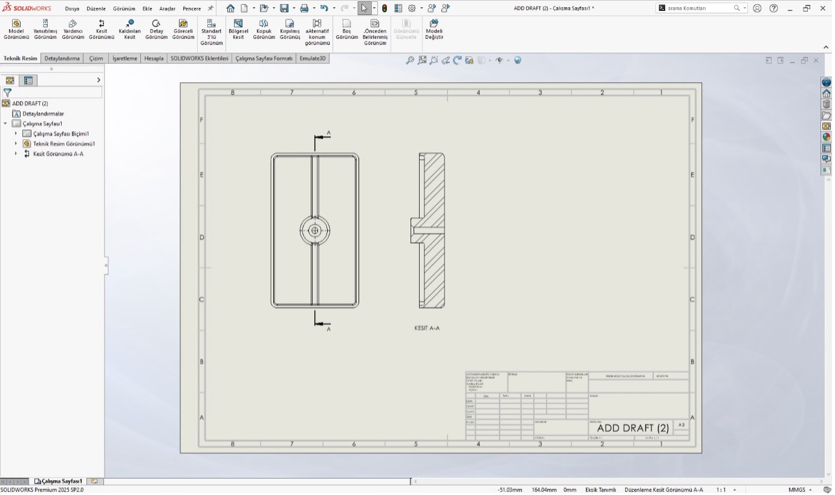Open the Hide/Show Items eye dropdown arrow
This screenshot has height=495, width=835.
[x=508, y=61]
